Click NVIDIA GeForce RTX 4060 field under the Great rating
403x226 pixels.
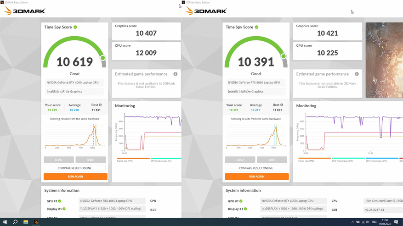[74, 83]
